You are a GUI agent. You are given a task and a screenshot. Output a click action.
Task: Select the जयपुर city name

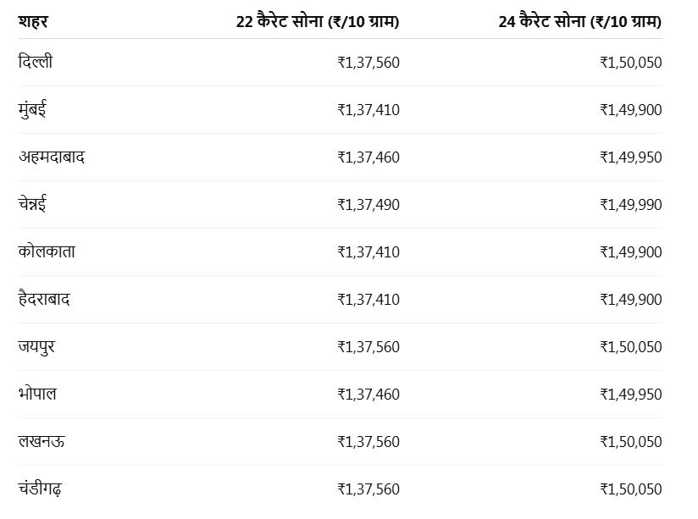tap(36, 347)
